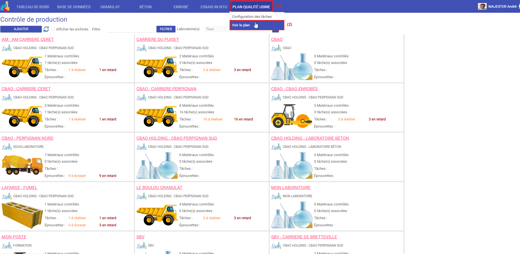Viewport: 520px width, 254px height.
Task: Click '9 à écraser' in PERPIGNAN NORD card
Action: (x=77, y=176)
